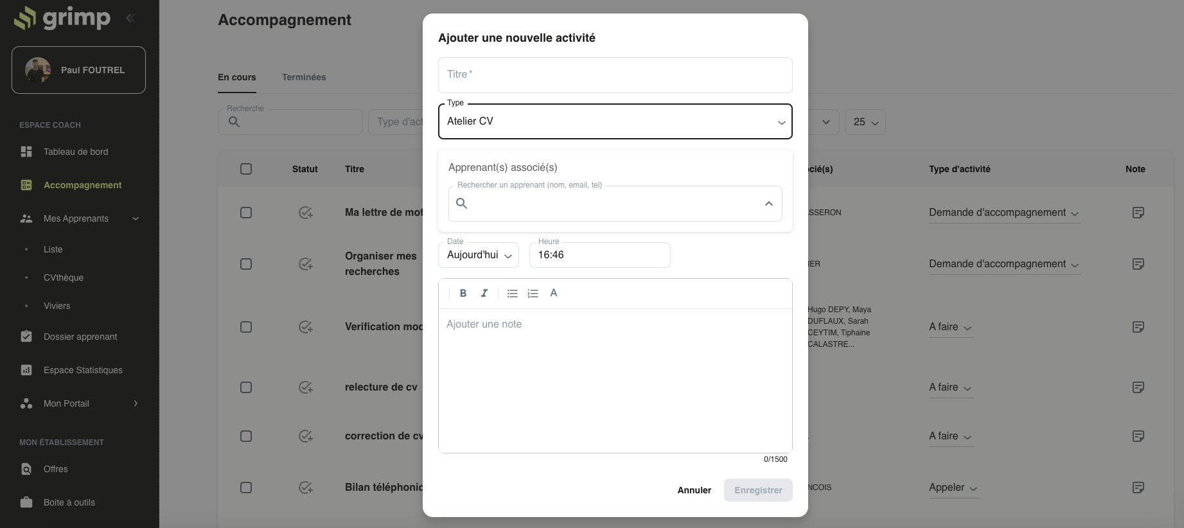1184x528 pixels.
Task: Click the Rechercher un apprenant search field
Action: [x=615, y=204]
